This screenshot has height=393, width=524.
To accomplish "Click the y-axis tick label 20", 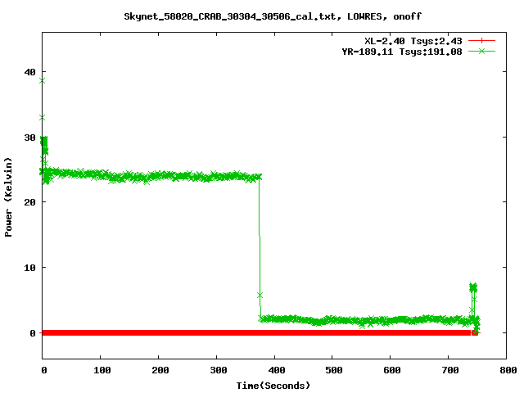I will (x=29, y=202).
